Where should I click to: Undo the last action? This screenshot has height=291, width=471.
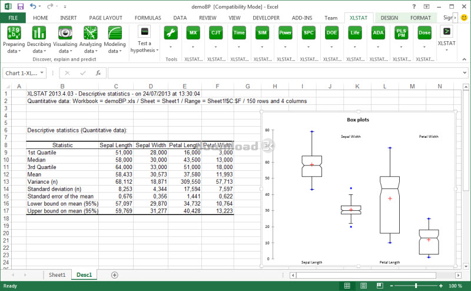(32, 6)
